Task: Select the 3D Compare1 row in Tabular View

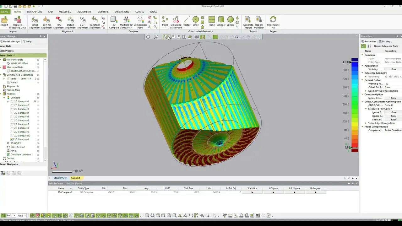Action: click(187, 192)
